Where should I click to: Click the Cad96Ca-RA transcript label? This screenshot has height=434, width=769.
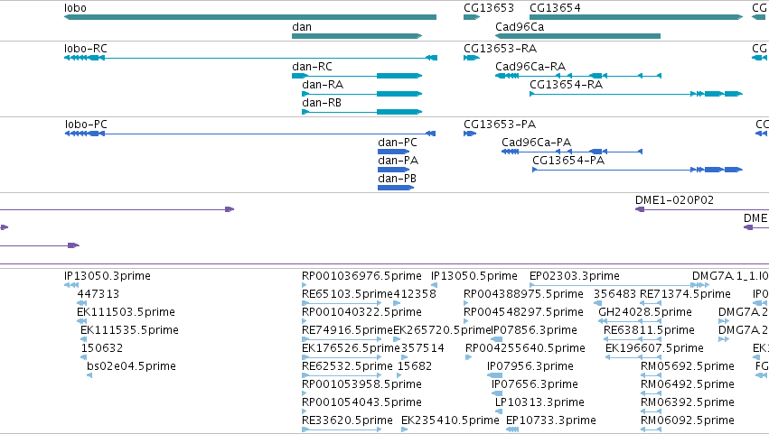(x=530, y=67)
